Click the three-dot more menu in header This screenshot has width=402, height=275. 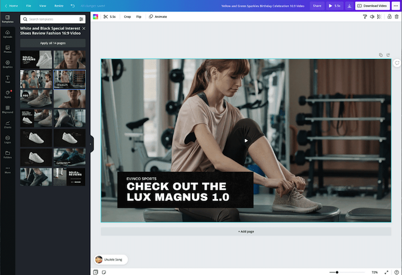pyautogui.click(x=396, y=6)
